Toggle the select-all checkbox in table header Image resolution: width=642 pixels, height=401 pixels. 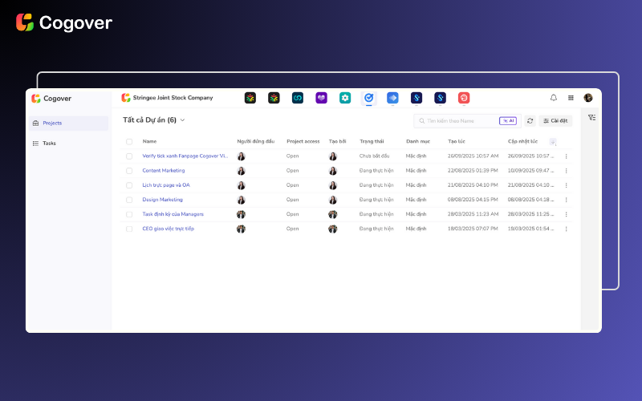point(129,142)
